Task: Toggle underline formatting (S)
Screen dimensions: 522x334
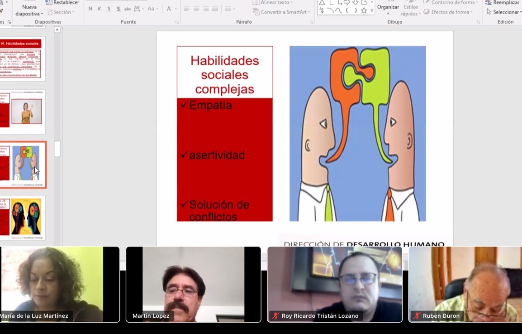Action: pyautogui.click(x=109, y=9)
